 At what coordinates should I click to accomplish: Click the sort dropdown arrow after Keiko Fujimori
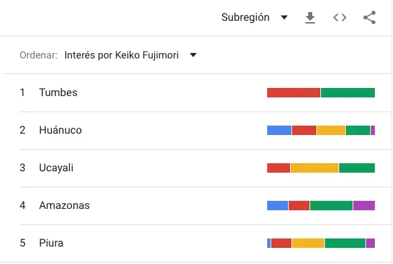click(x=193, y=55)
